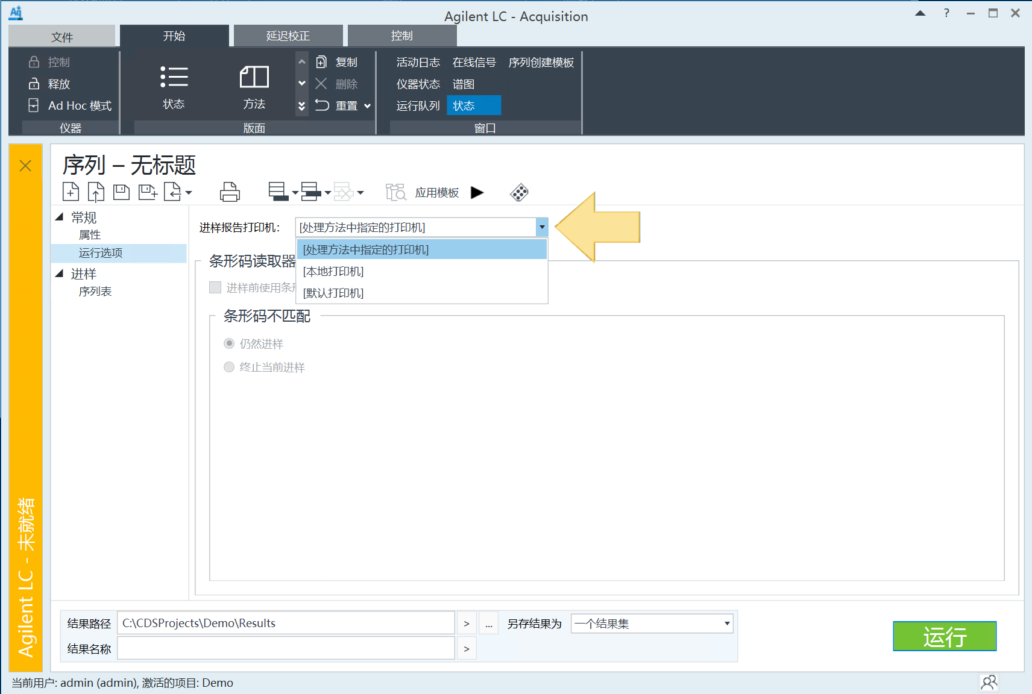Click the green 运行 button
The image size is (1032, 694).
coord(945,636)
